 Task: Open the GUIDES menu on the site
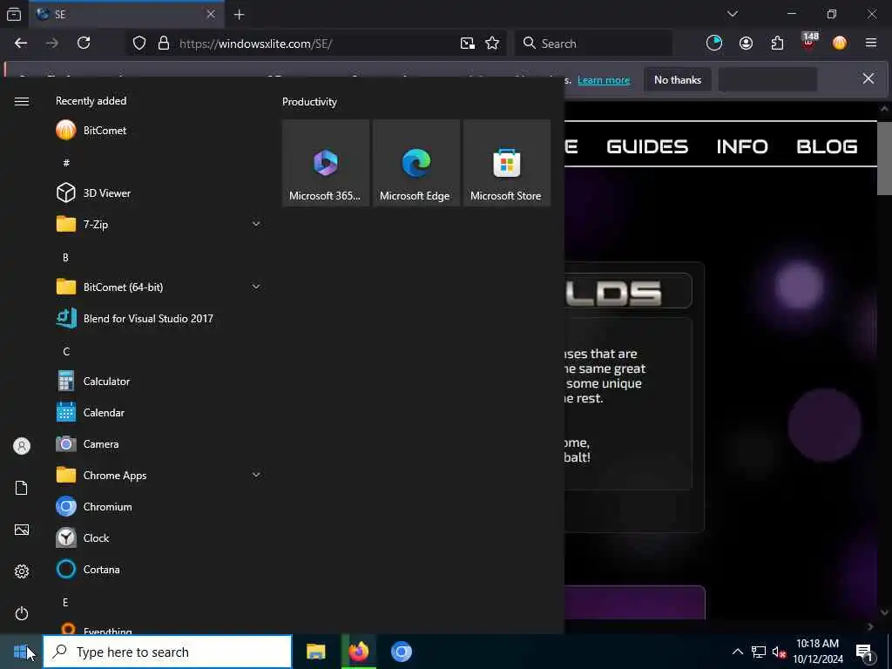tap(647, 146)
